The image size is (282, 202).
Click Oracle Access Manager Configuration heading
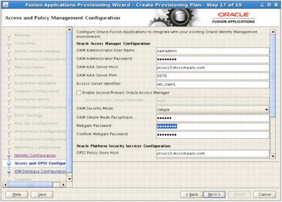(113, 43)
